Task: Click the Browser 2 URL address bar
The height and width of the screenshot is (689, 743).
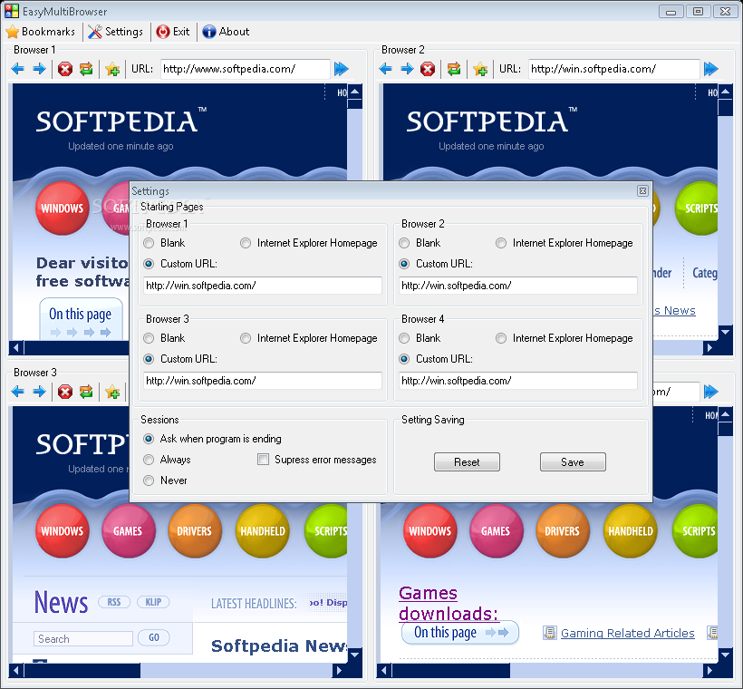Action: point(613,69)
